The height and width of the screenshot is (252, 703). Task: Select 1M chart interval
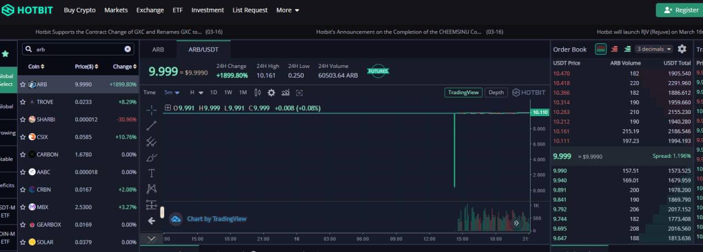pyautogui.click(x=243, y=93)
